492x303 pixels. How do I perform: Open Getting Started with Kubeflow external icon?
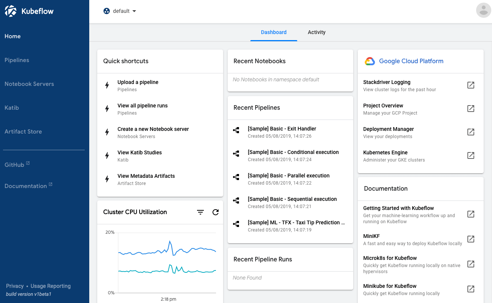pos(471,214)
